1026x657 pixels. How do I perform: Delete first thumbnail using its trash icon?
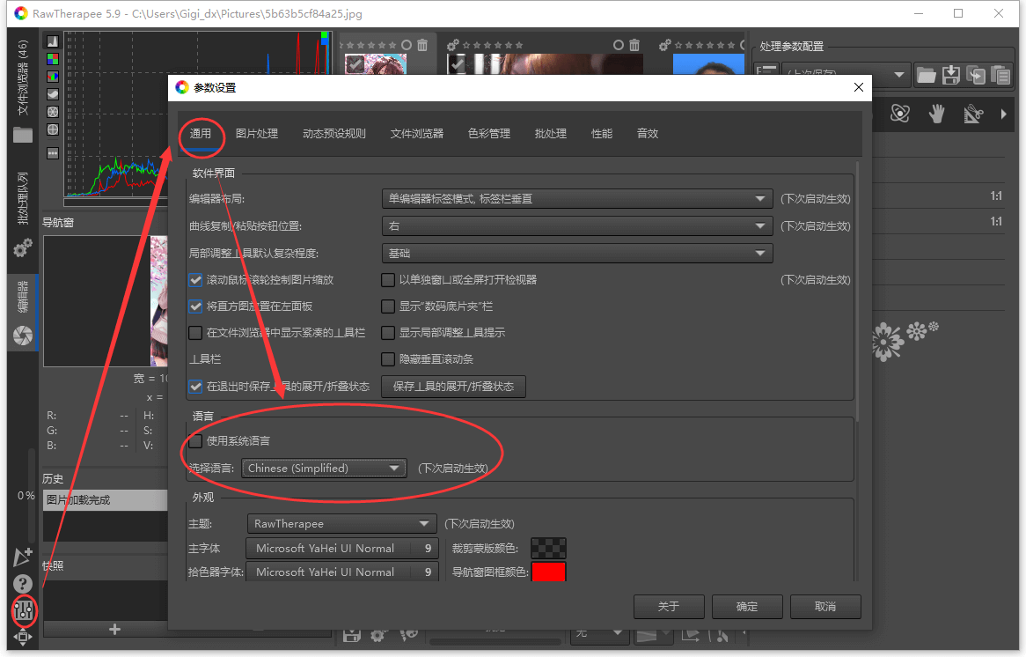422,45
